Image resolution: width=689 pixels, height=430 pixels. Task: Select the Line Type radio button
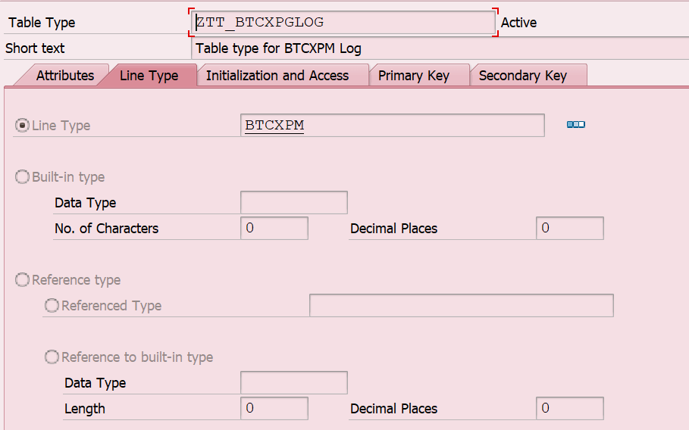click(x=22, y=126)
